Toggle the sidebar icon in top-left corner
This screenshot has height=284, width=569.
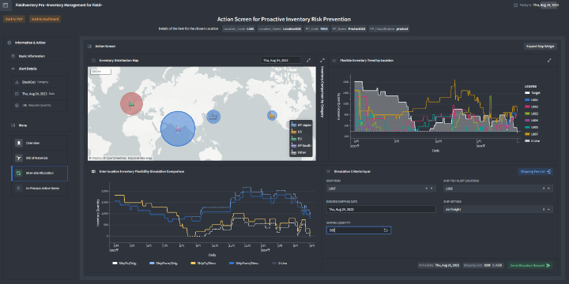[x=5, y=5]
